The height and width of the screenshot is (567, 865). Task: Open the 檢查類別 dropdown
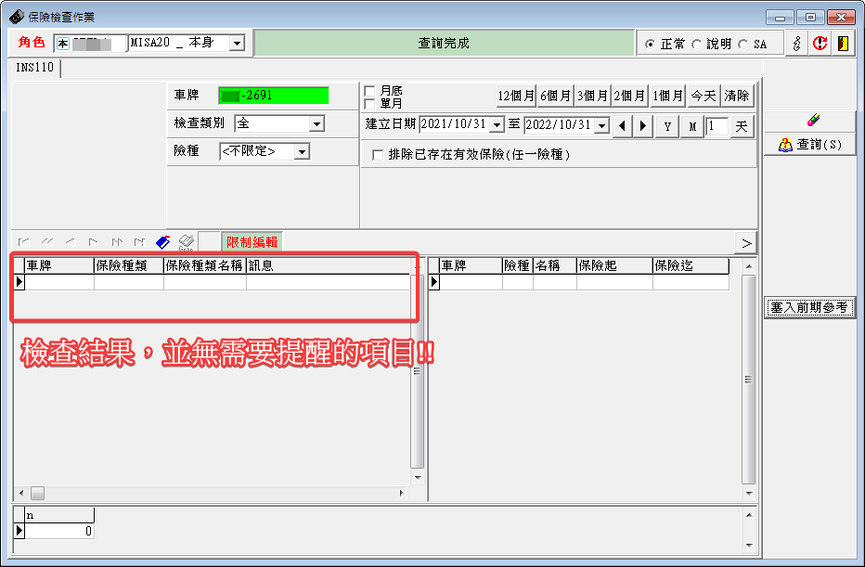316,123
